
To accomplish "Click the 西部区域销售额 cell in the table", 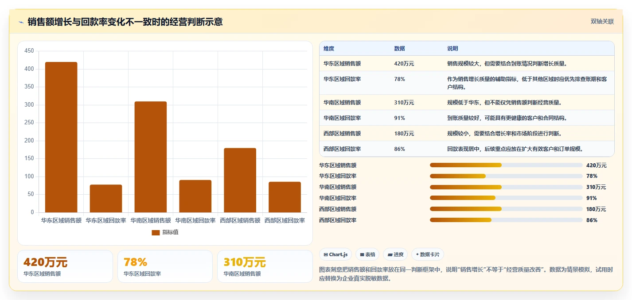I will point(342,134).
